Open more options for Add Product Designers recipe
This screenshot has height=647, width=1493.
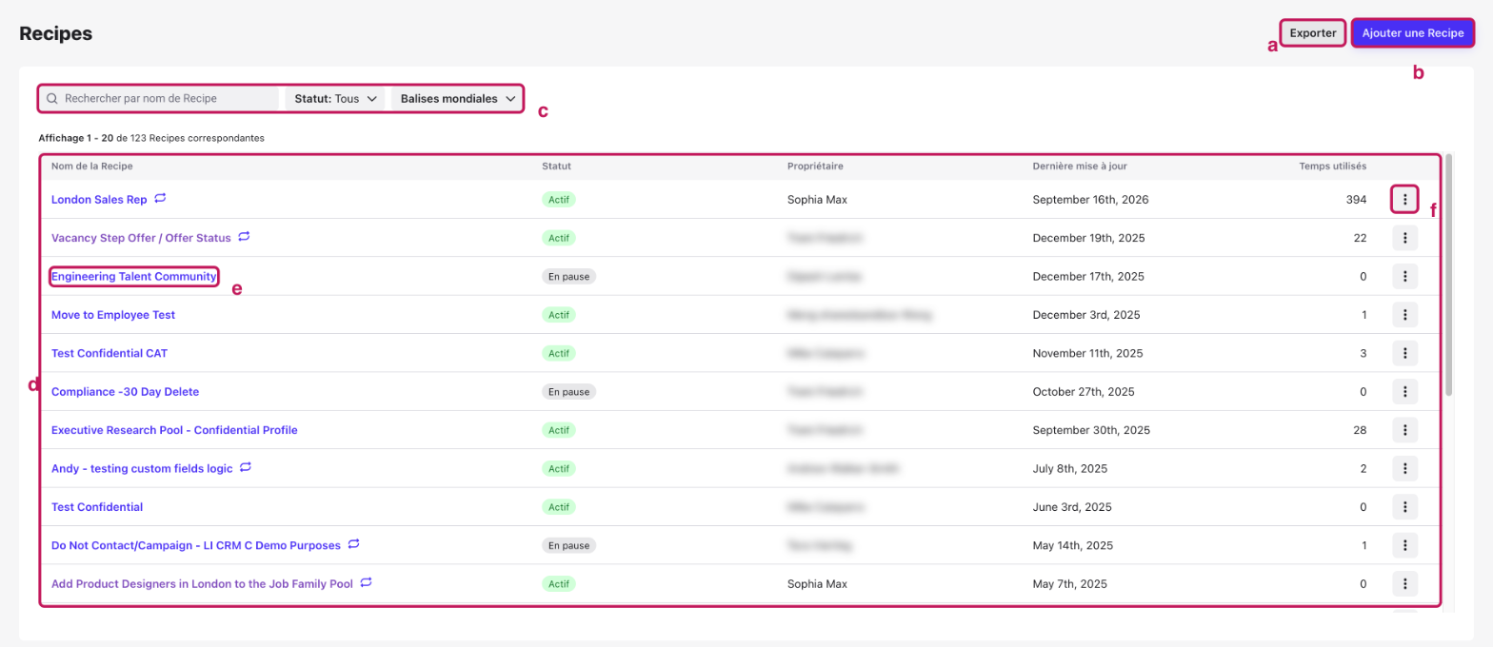coord(1404,583)
